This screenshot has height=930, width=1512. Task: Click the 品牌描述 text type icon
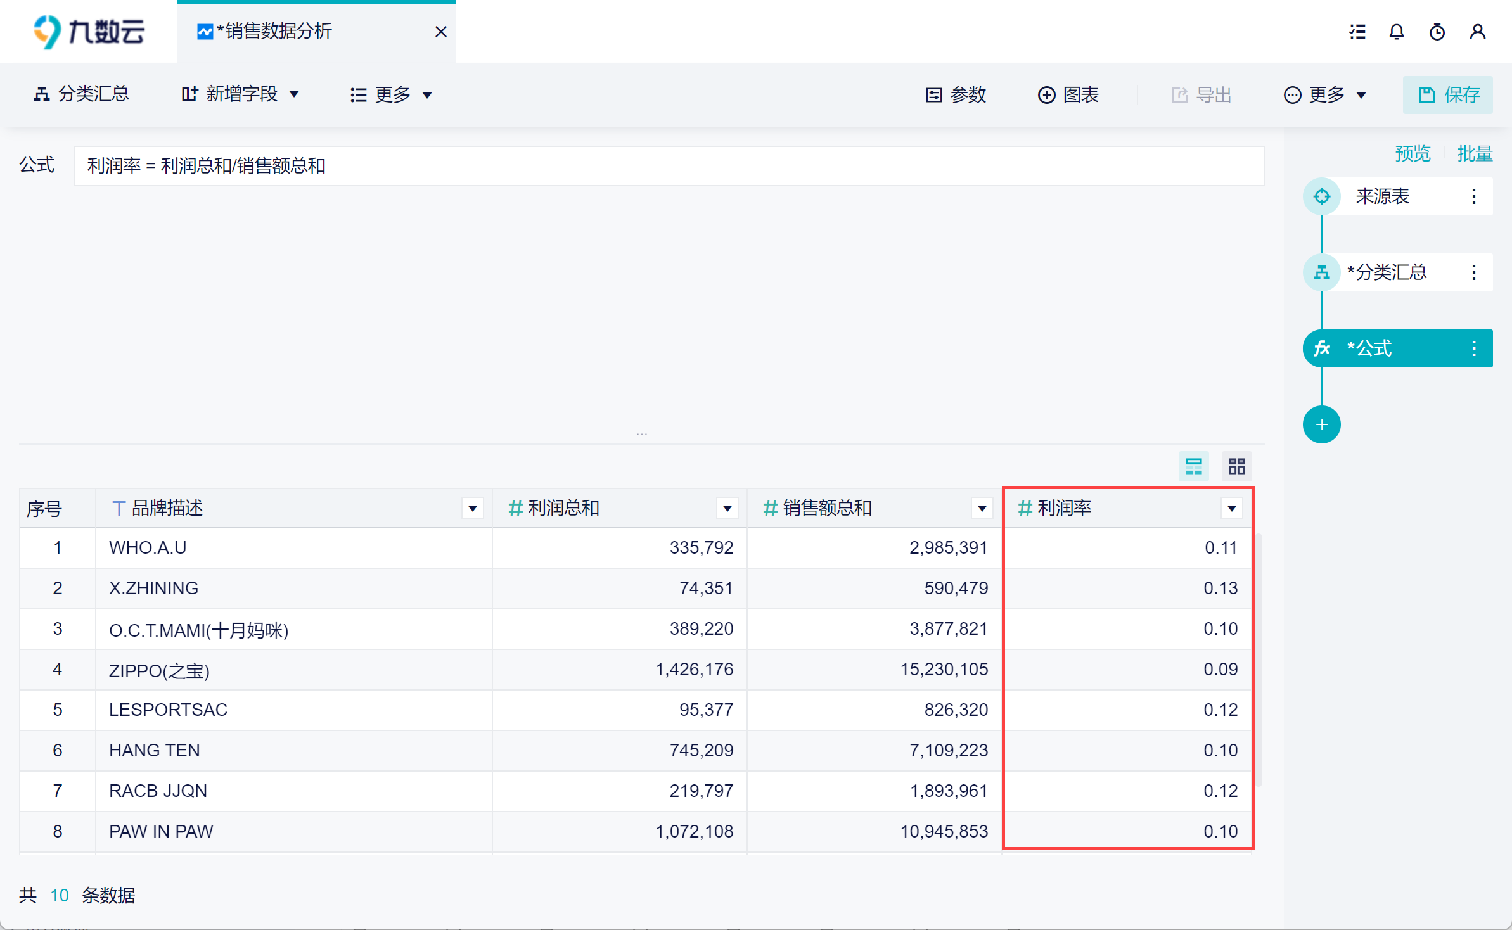[x=118, y=508]
